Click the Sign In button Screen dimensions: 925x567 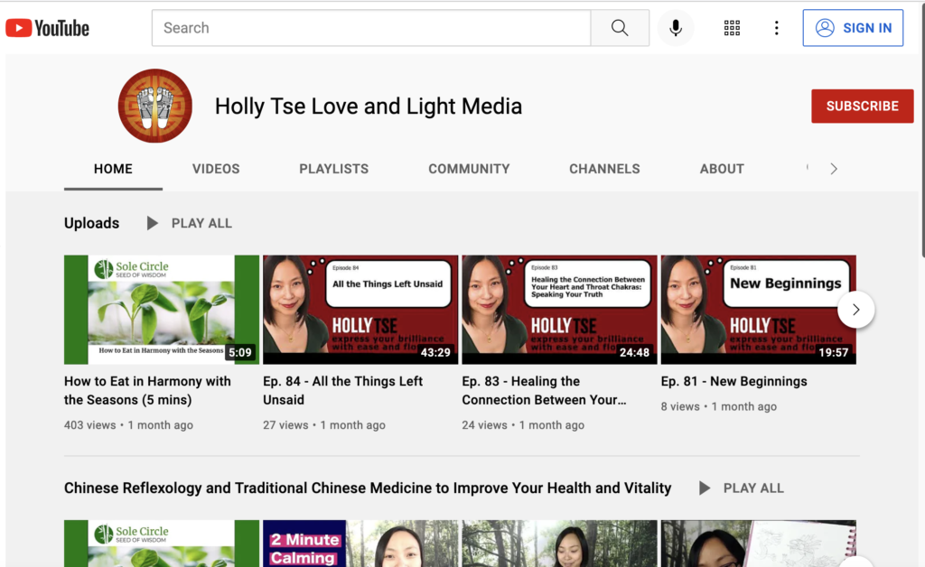(x=853, y=28)
